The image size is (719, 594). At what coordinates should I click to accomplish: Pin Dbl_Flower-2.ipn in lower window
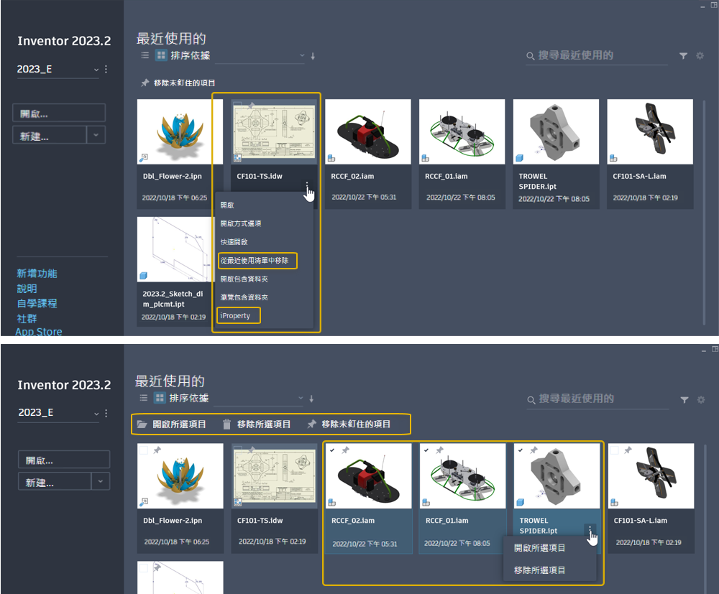pyautogui.click(x=157, y=450)
